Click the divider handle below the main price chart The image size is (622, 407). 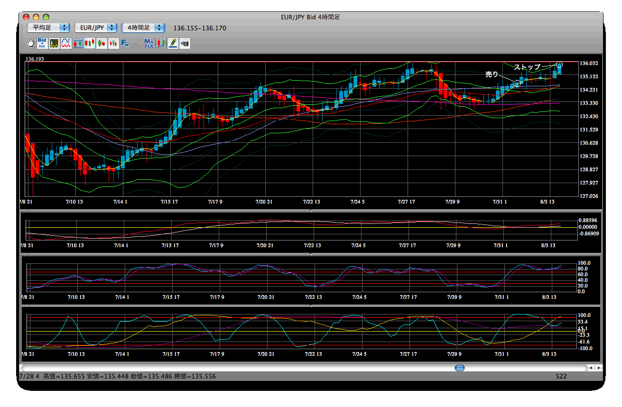coord(311,210)
